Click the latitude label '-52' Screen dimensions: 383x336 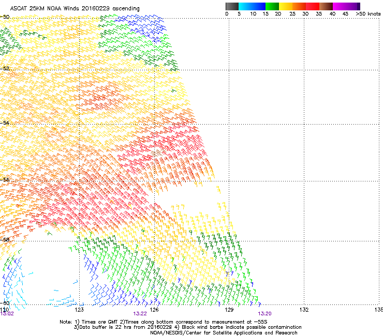click(x=5, y=69)
